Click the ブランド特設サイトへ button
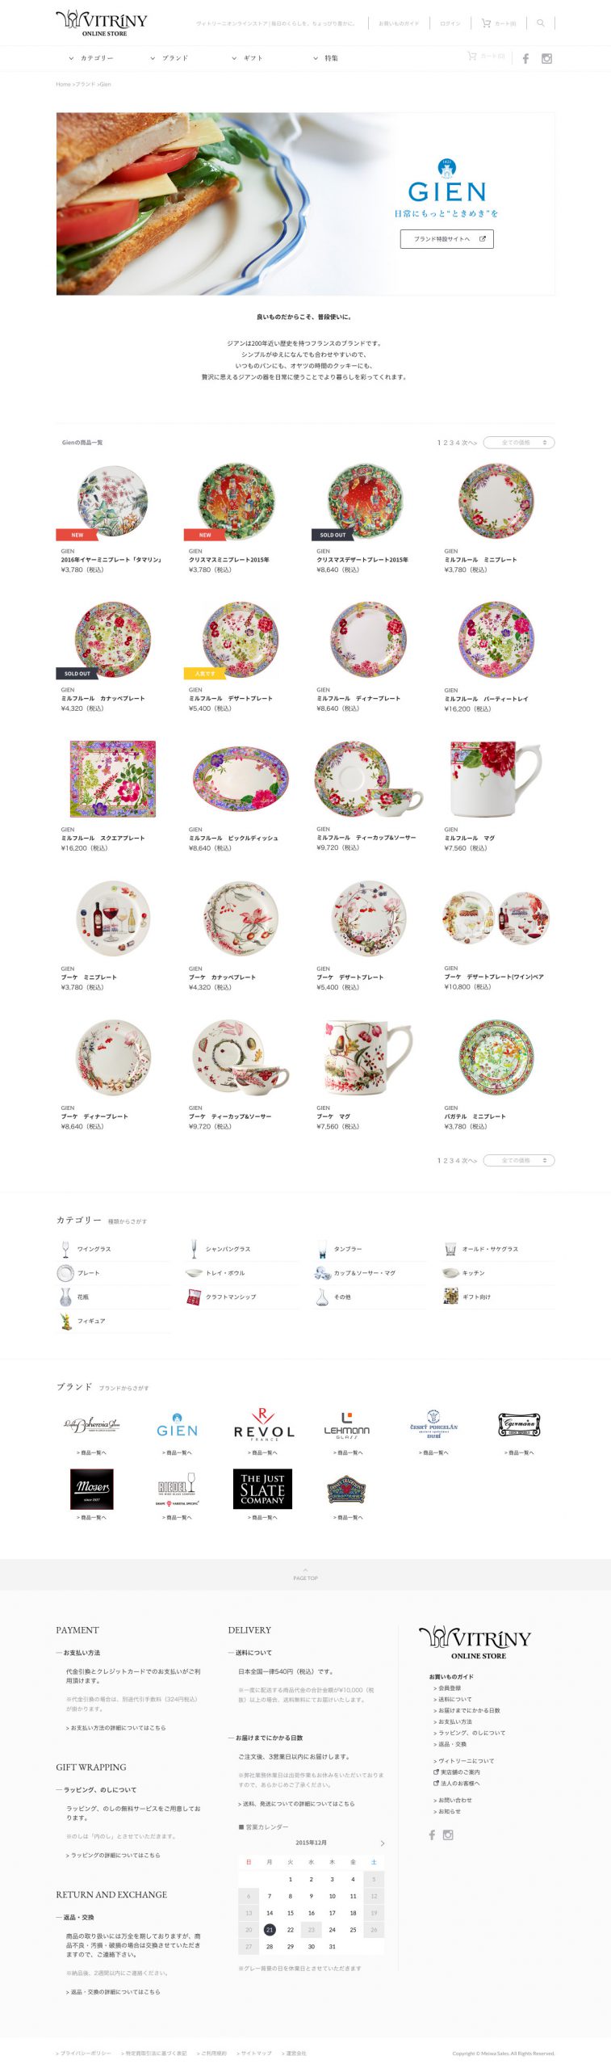Screen dimensions: 611x2068 [446, 239]
